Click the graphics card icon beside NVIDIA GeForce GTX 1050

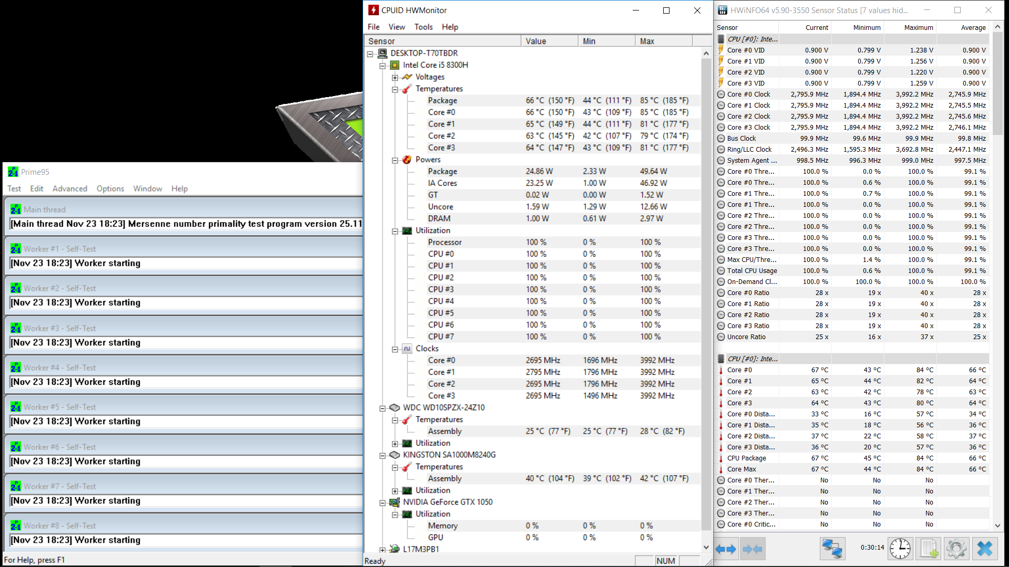[395, 502]
